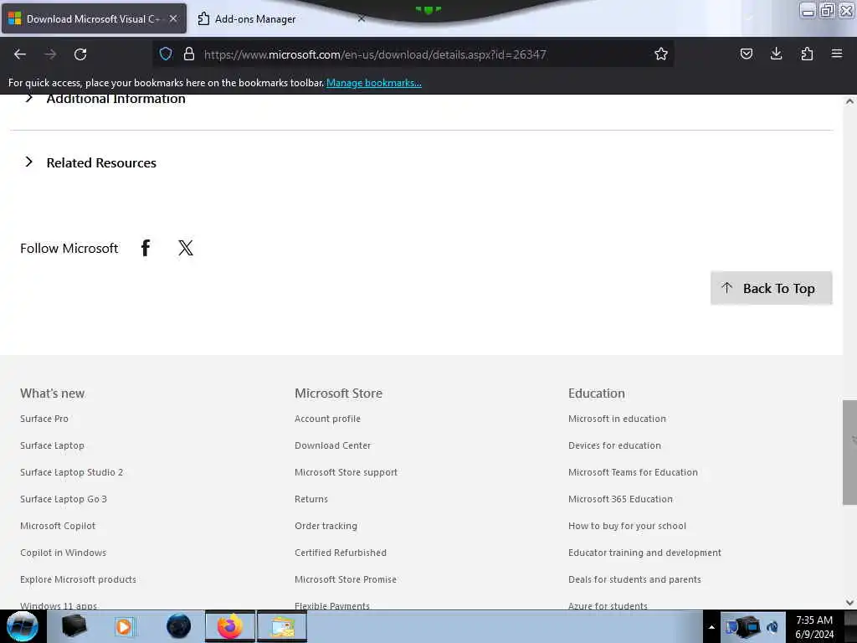Open the black box taskbar icon
This screenshot has width=857, height=643.
click(74, 626)
